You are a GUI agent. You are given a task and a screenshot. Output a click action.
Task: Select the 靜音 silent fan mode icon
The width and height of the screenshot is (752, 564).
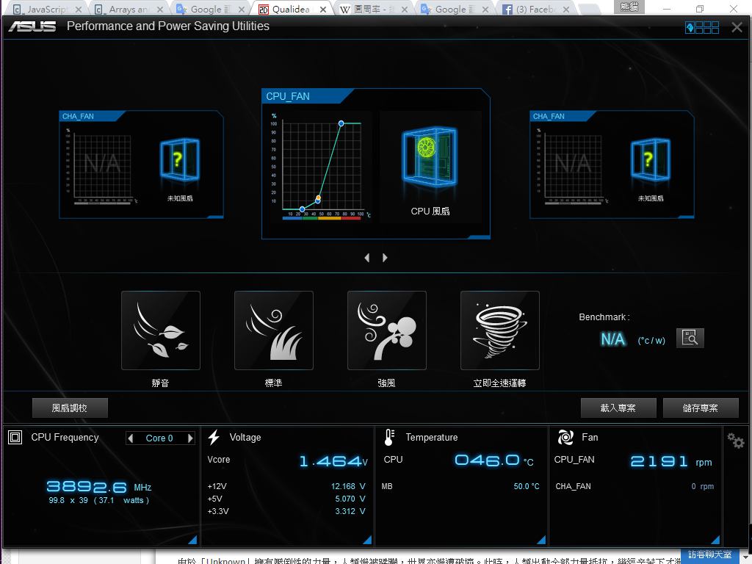pyautogui.click(x=160, y=330)
